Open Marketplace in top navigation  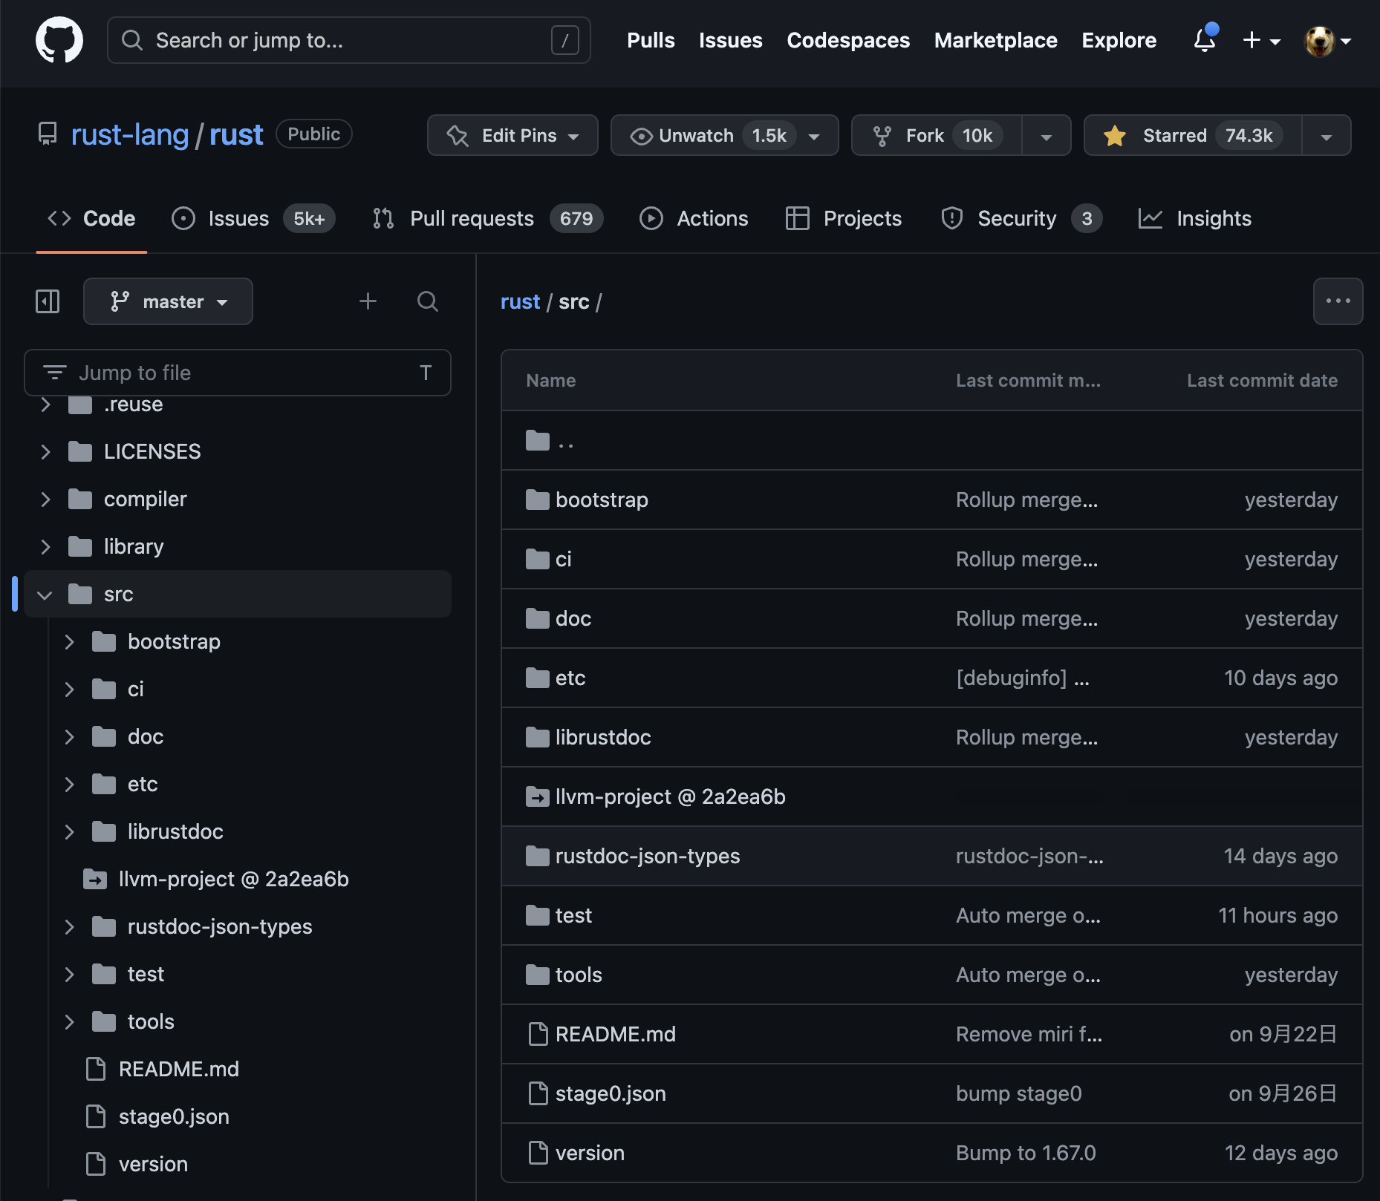click(995, 41)
